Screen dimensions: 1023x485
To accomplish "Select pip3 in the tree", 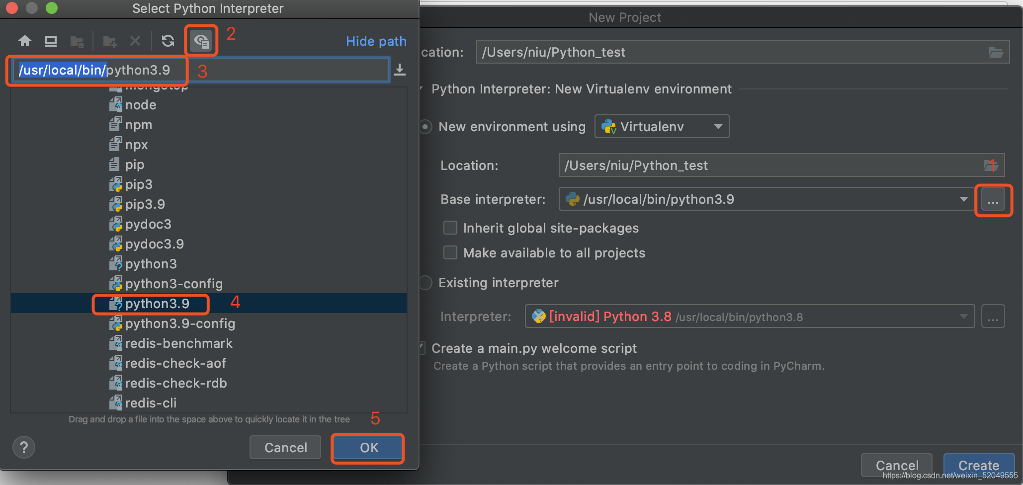I will (209, 184).
